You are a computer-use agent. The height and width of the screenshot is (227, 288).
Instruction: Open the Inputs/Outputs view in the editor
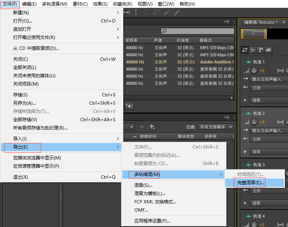tap(245, 50)
